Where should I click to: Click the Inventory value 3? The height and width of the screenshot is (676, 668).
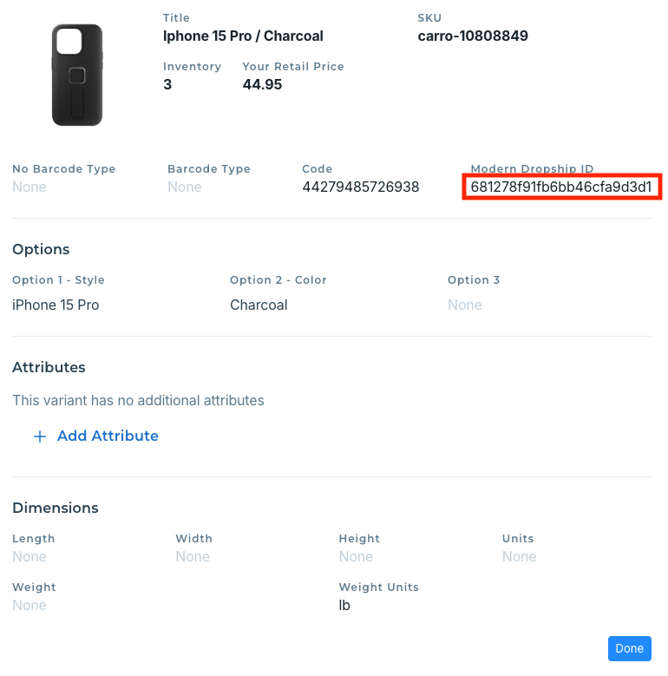click(x=167, y=85)
